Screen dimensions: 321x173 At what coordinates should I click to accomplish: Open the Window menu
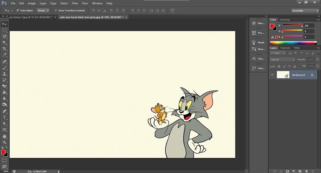(97, 3)
